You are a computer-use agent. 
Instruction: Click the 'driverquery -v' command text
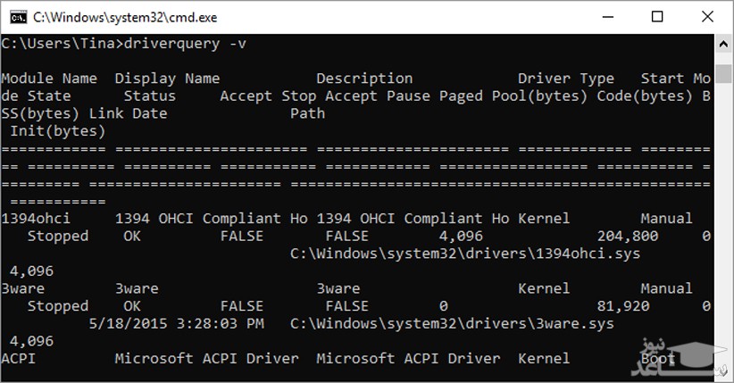tap(178, 43)
